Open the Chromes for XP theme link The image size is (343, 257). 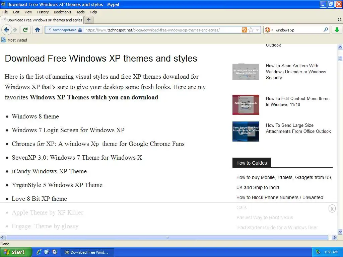[98, 144]
